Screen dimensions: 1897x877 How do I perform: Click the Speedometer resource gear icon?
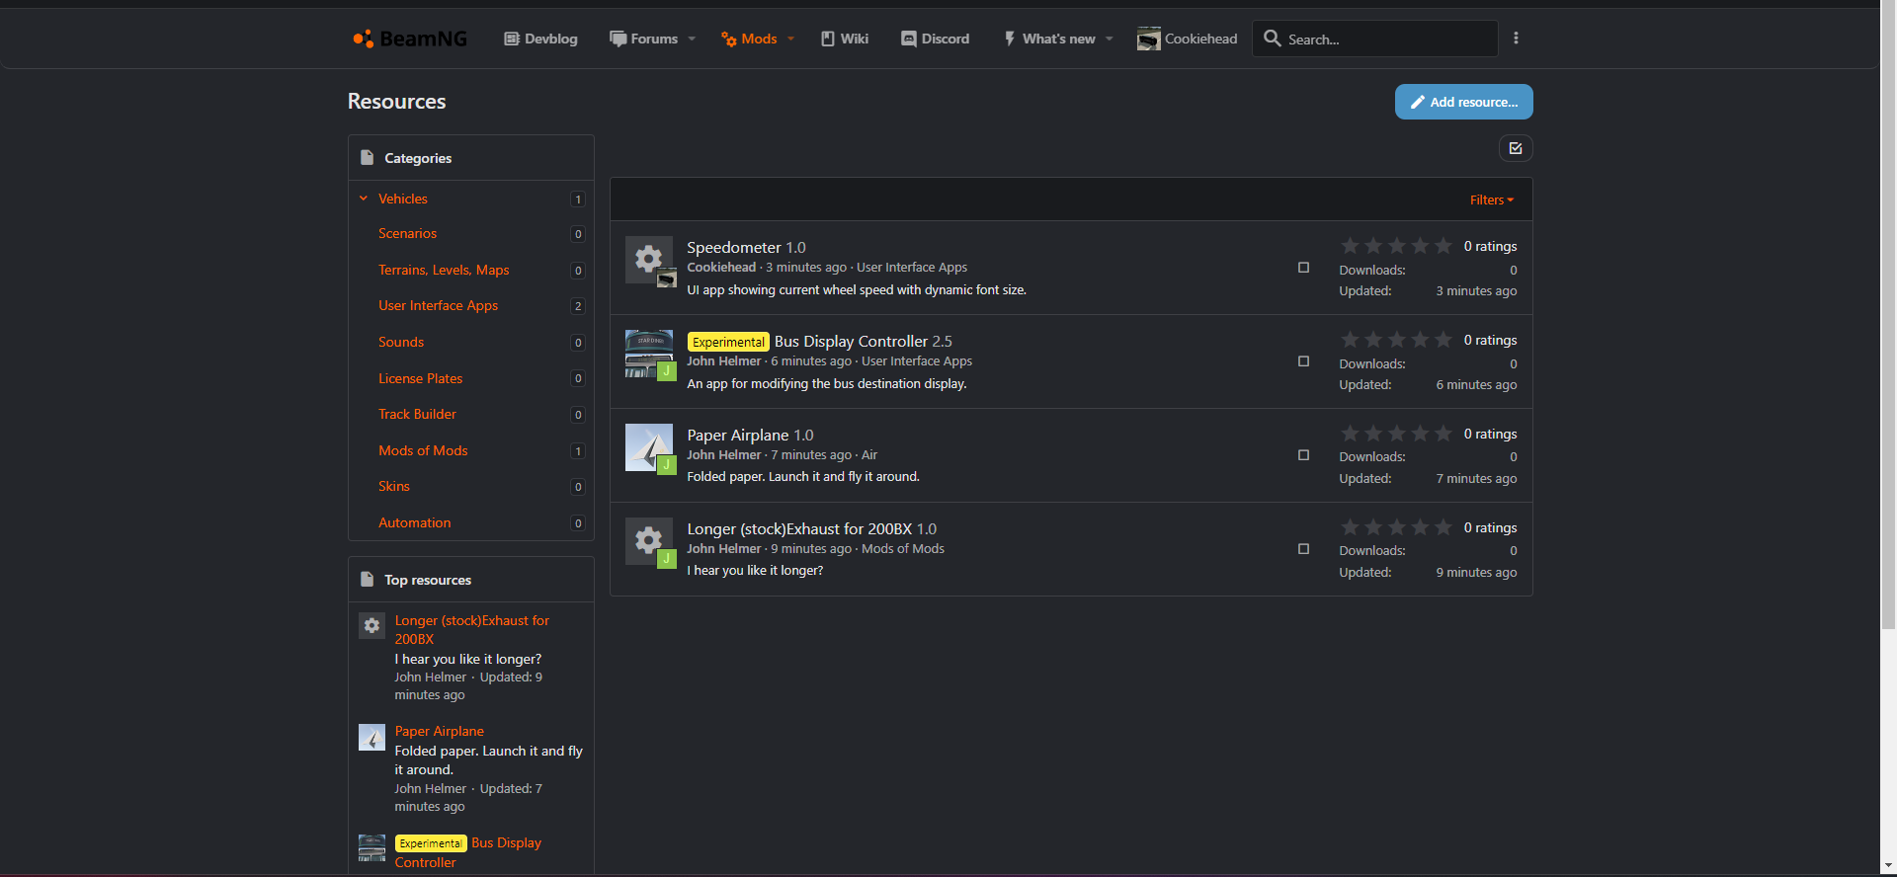point(649,260)
